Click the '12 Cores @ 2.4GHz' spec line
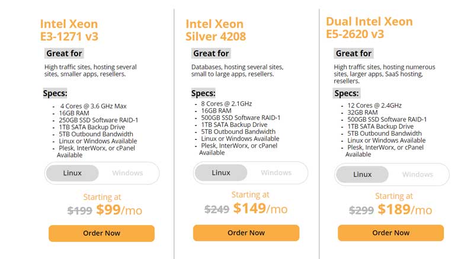Viewport: 474px width, 259px height. click(x=374, y=105)
